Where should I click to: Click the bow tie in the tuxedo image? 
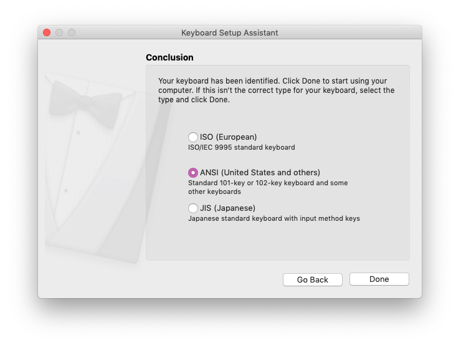click(x=85, y=102)
